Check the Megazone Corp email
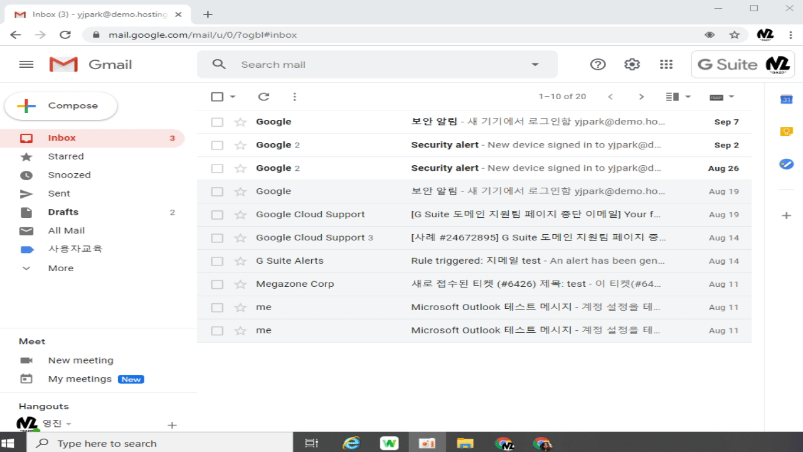803x452 pixels. pyautogui.click(x=217, y=284)
